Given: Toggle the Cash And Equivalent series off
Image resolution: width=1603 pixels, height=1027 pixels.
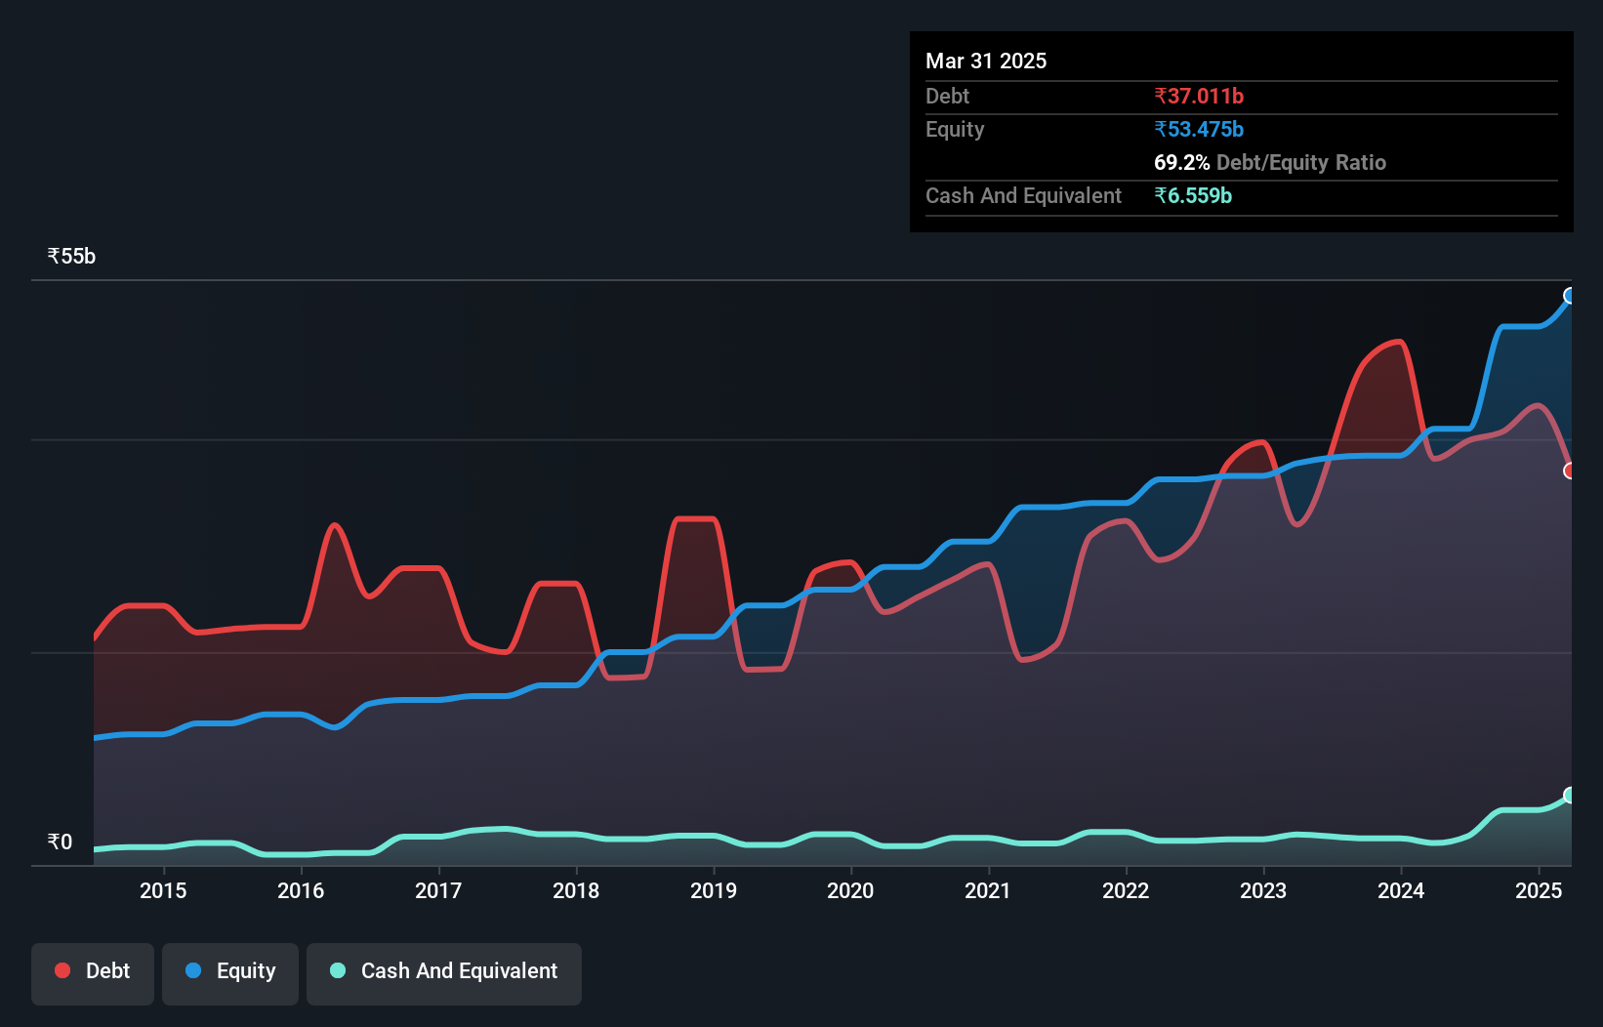Looking at the screenshot, I should [x=444, y=972].
